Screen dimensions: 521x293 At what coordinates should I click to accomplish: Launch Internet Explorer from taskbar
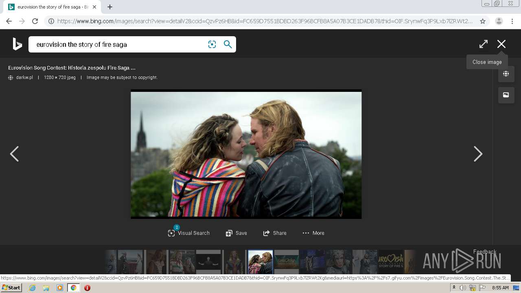tap(32, 288)
